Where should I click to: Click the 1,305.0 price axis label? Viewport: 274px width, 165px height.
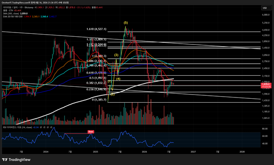click(x=266, y=106)
